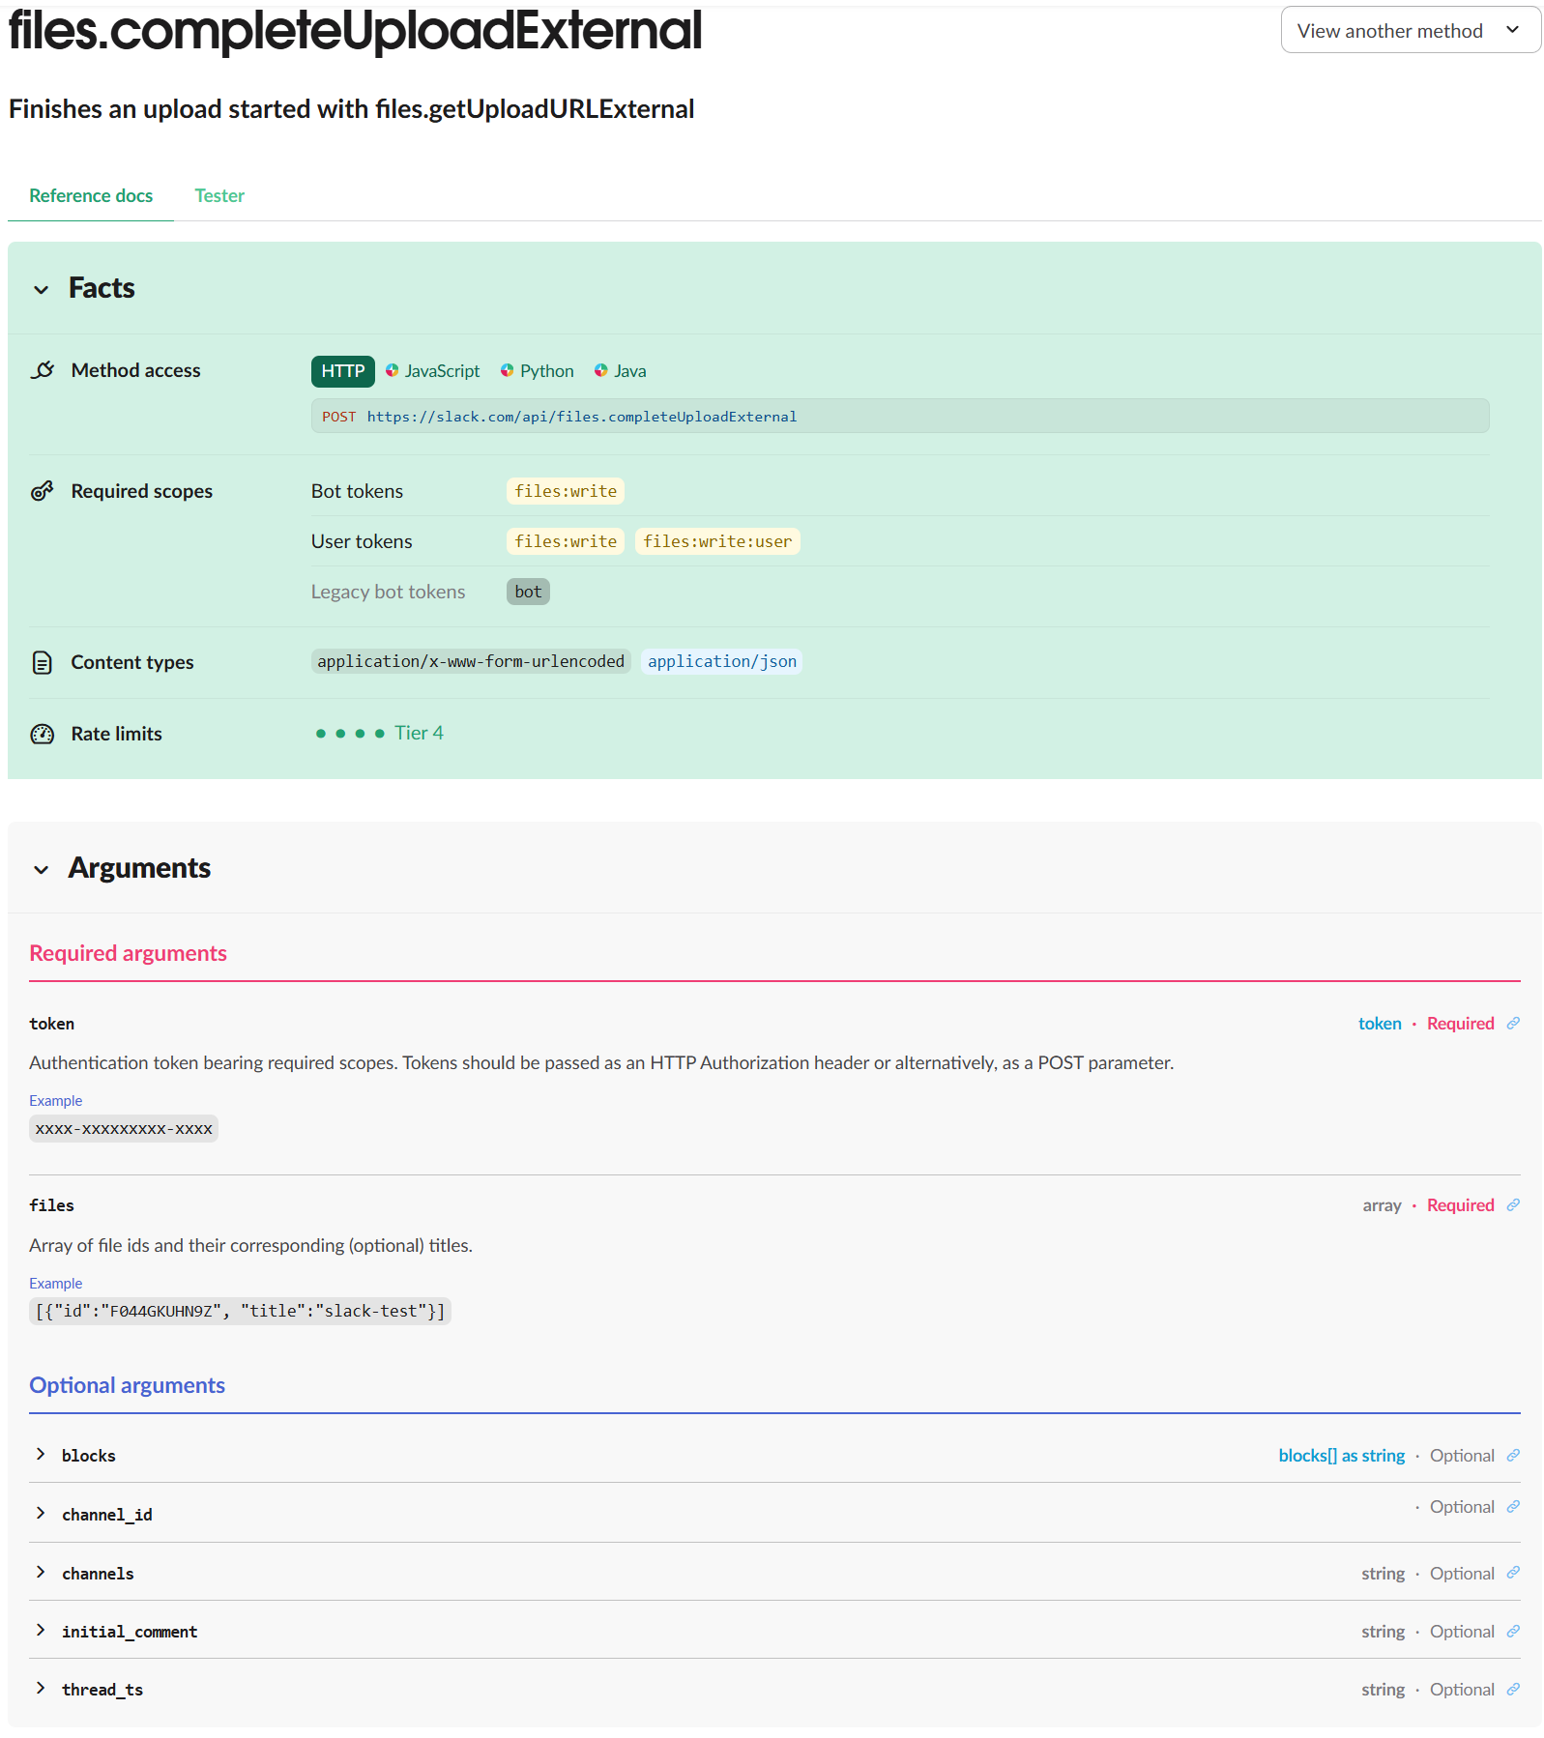Open the blocks[] as string type link
The height and width of the screenshot is (1738, 1544).
1341,1456
